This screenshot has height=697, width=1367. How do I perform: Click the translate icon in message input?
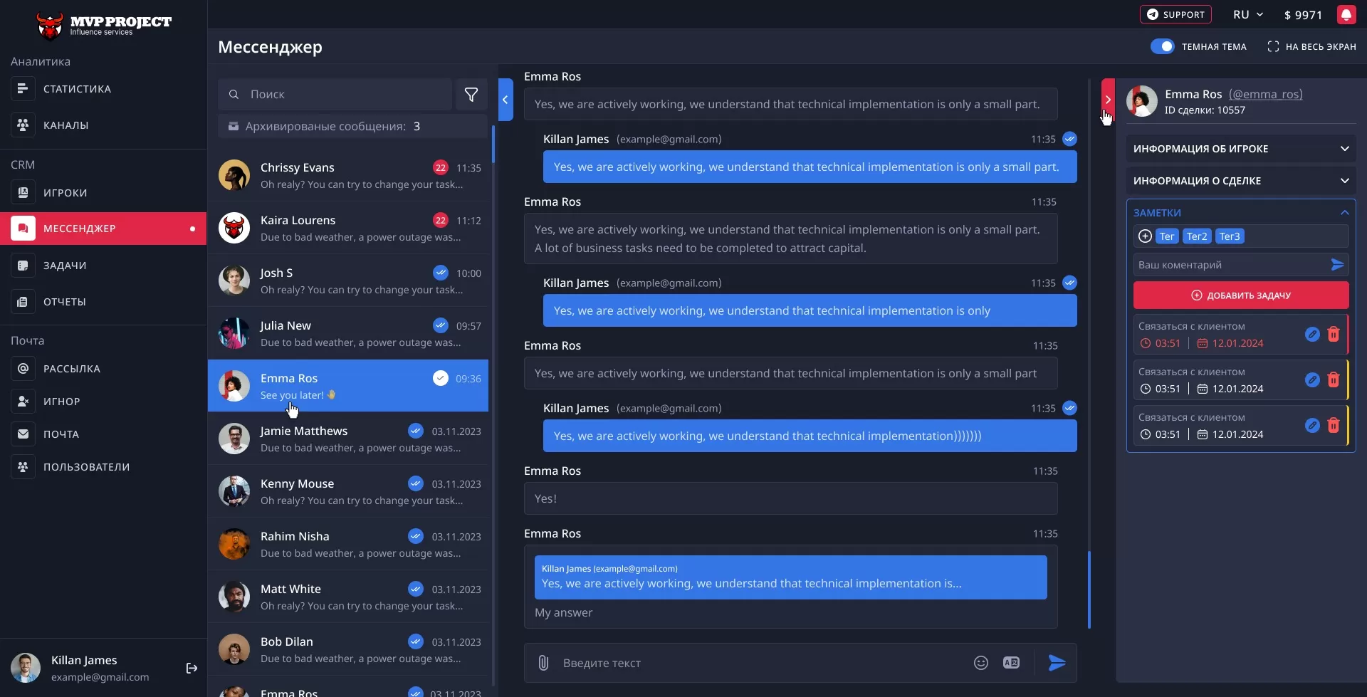[1012, 662]
